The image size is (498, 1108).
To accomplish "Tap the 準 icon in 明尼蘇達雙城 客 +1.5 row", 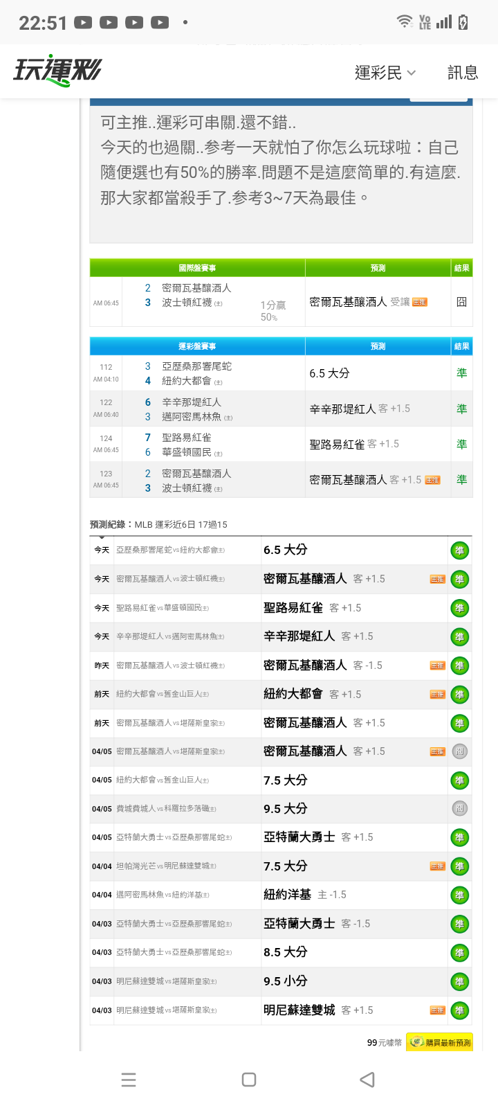I will [x=459, y=1011].
